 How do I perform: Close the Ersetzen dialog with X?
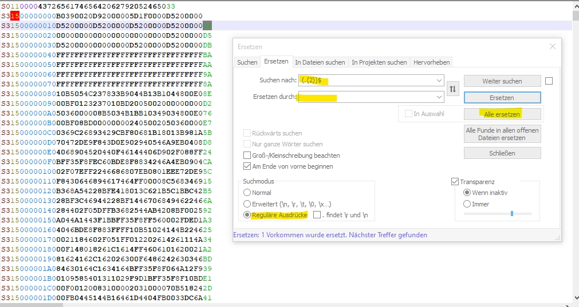[552, 46]
